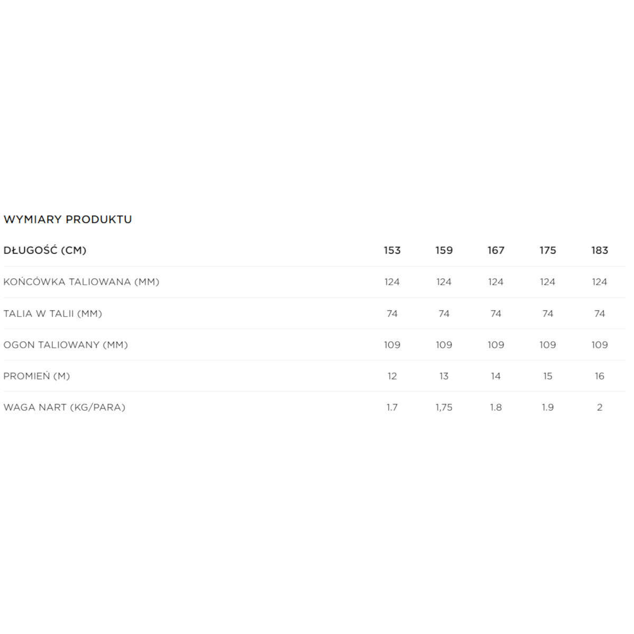Select the 159 length column header

coord(444,250)
